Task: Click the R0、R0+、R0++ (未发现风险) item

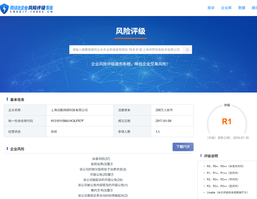Action: coord(225,166)
